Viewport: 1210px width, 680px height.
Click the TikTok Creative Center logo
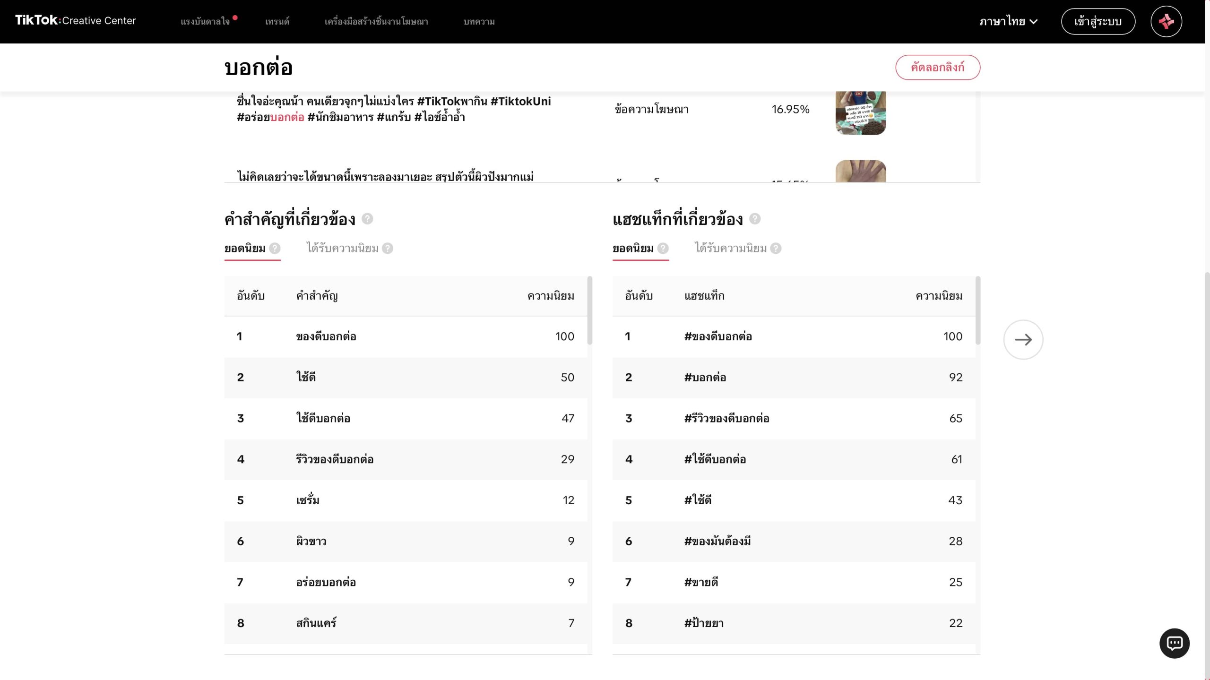click(x=76, y=21)
